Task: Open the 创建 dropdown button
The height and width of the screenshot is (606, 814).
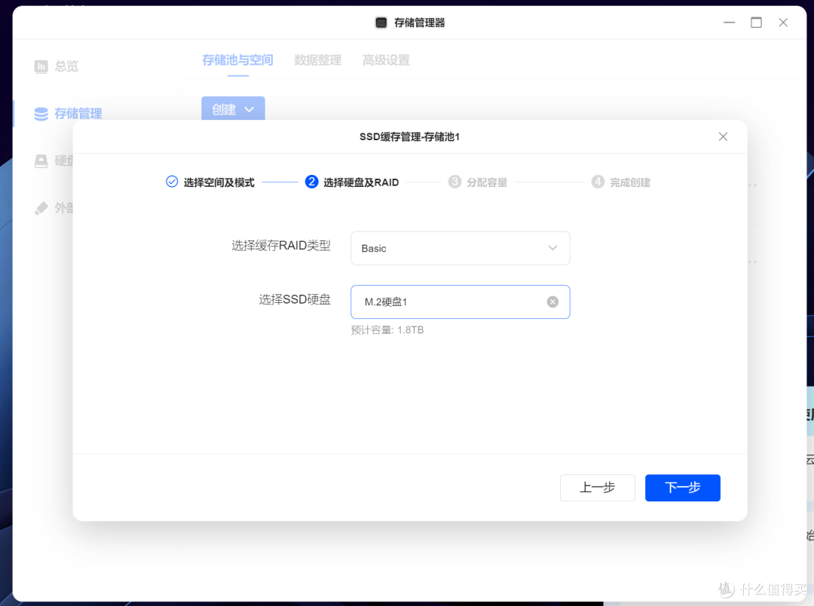Action: click(233, 109)
